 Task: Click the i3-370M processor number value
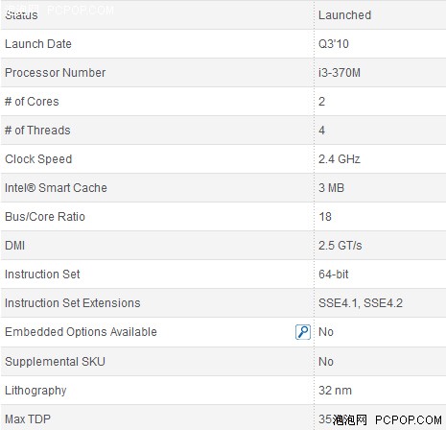pos(340,73)
